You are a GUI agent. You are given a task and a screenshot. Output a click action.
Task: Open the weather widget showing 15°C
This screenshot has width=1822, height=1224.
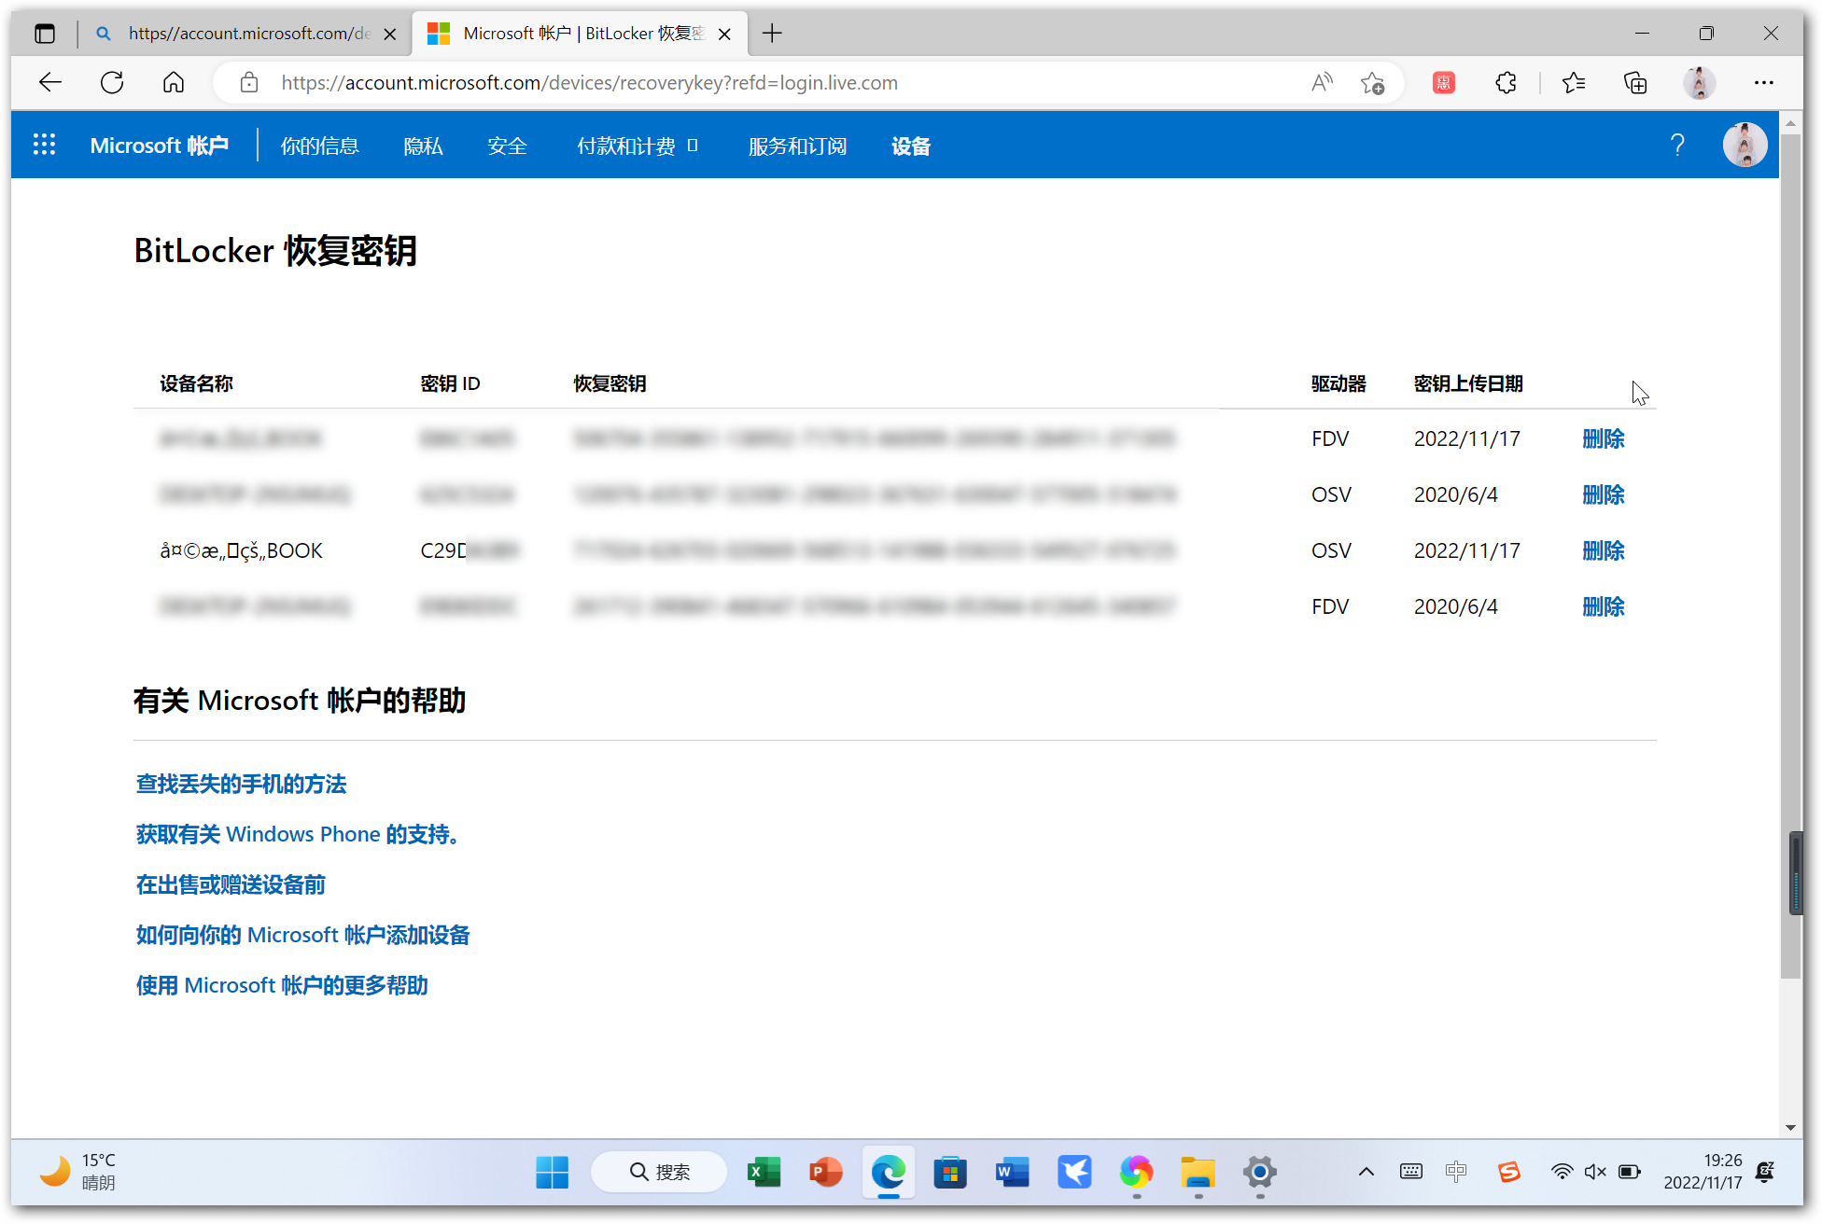(78, 1172)
